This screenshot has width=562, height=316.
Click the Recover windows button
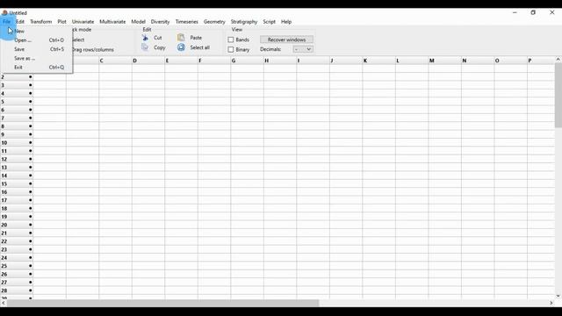[x=287, y=39]
